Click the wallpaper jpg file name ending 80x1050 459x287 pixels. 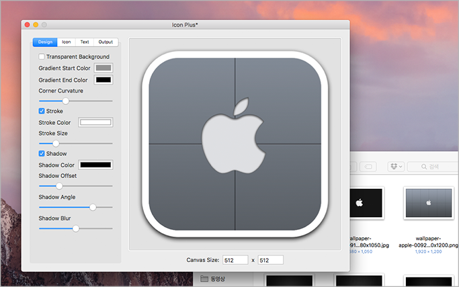[370, 242]
